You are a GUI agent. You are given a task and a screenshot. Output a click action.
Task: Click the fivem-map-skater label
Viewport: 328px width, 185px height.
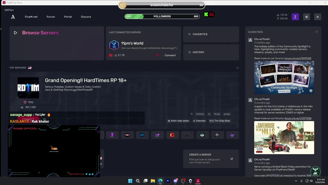click(x=178, y=121)
